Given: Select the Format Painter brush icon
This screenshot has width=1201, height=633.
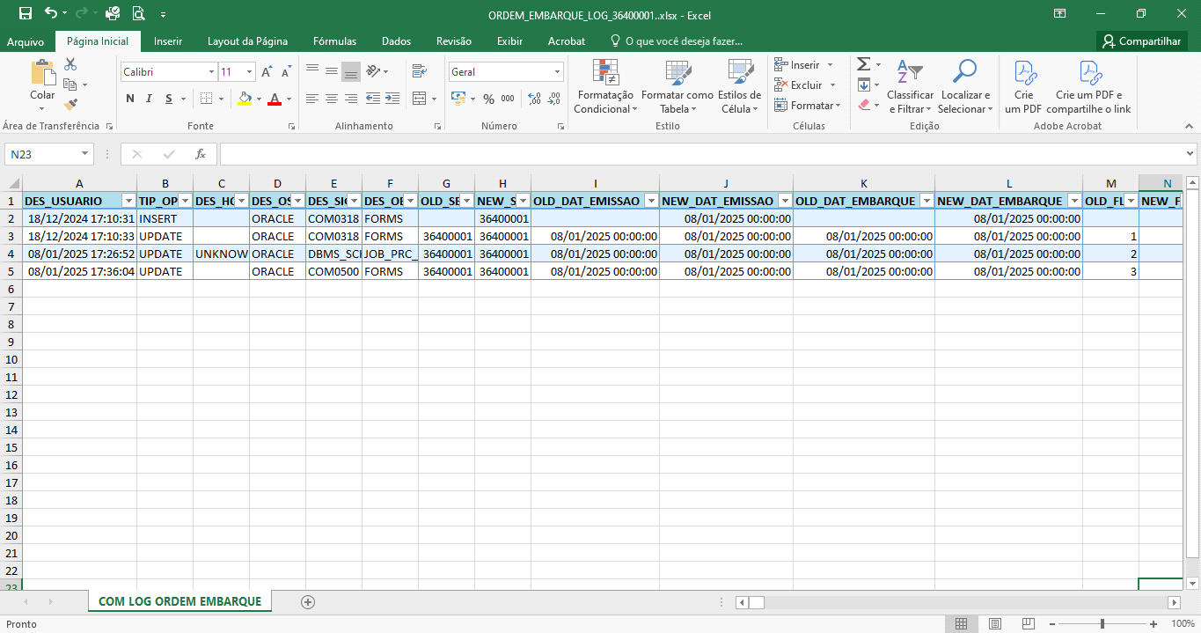Looking at the screenshot, I should 70,104.
